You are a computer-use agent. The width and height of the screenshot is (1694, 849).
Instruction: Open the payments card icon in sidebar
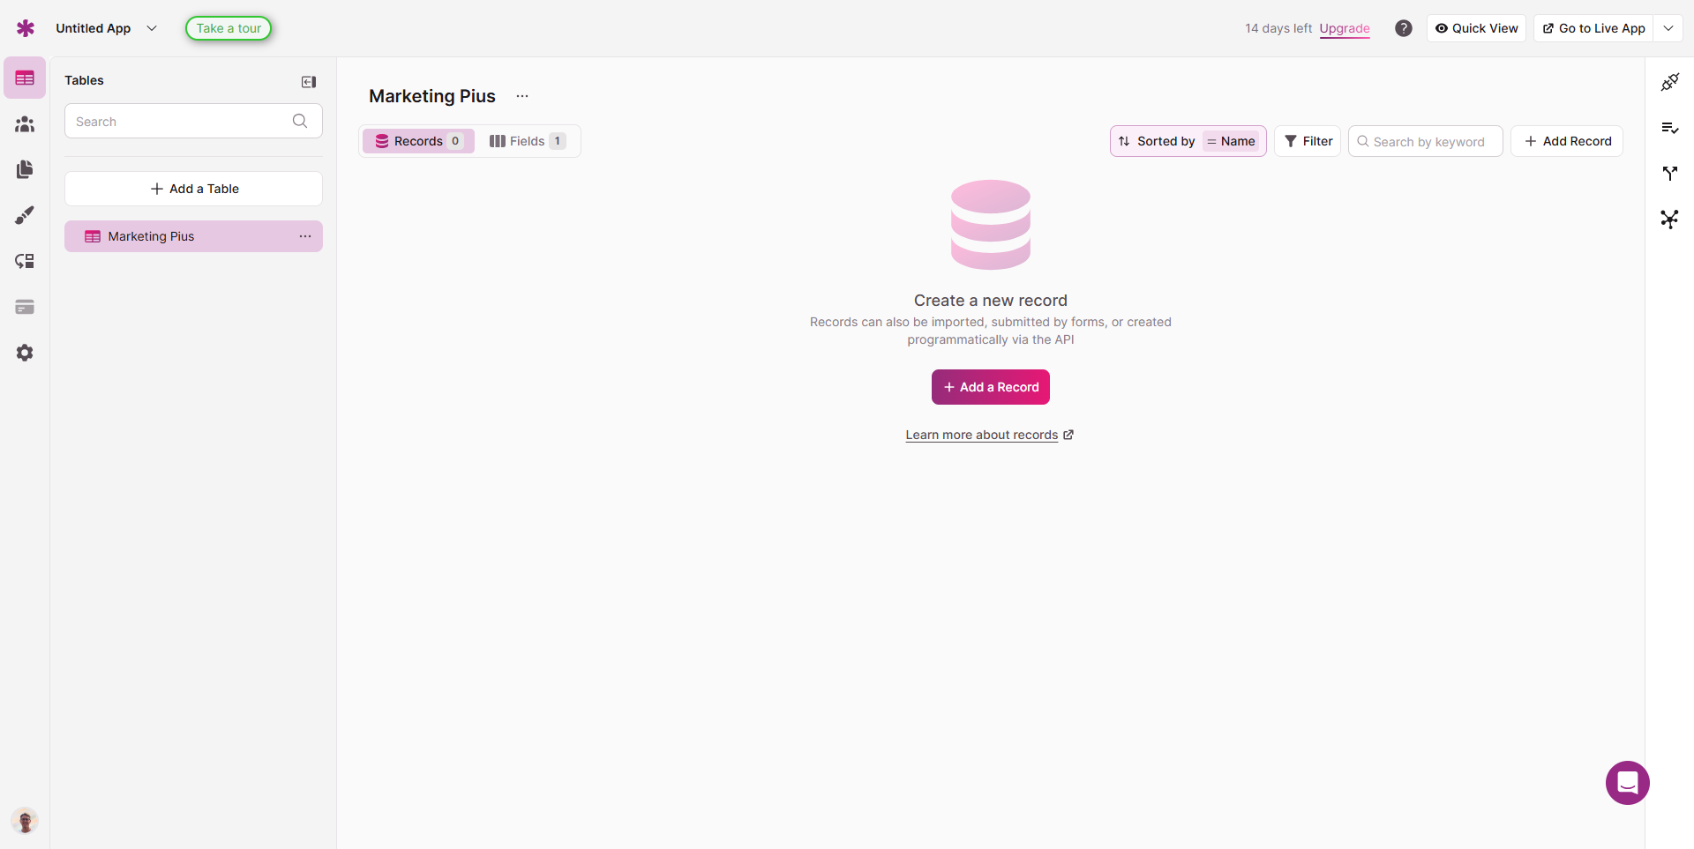(25, 307)
